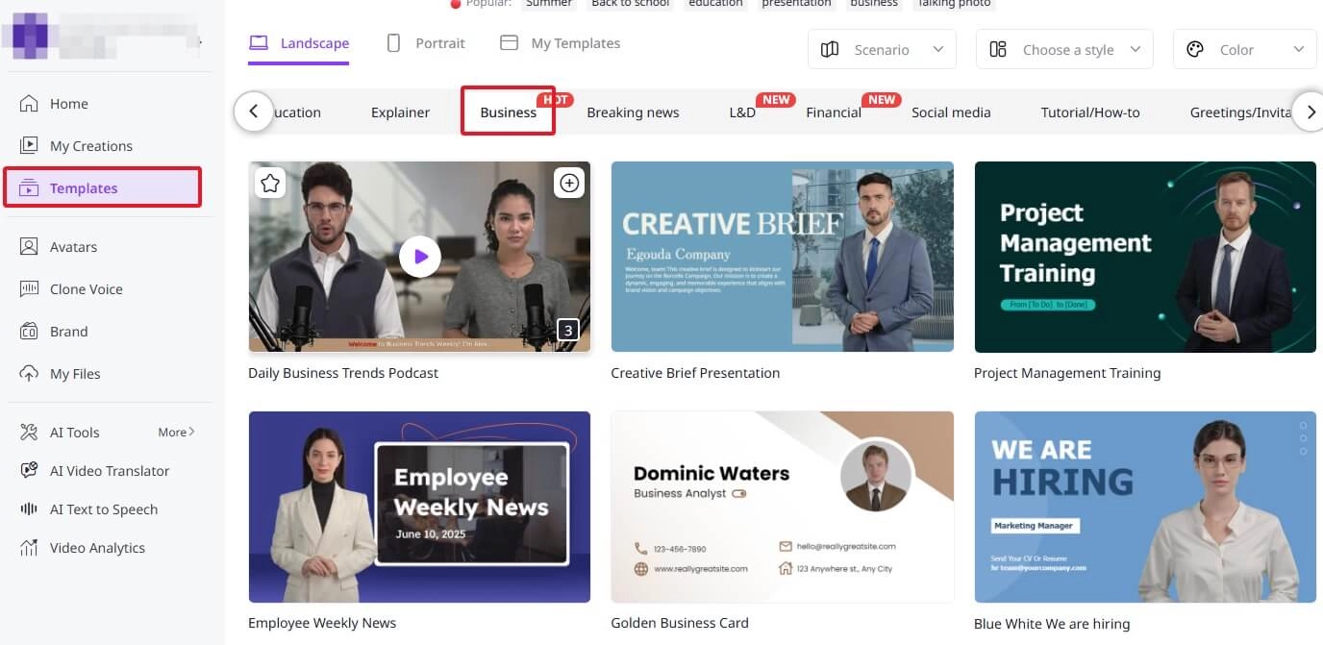Open My Creations from the sidebar
The image size is (1323, 645).
click(x=89, y=145)
